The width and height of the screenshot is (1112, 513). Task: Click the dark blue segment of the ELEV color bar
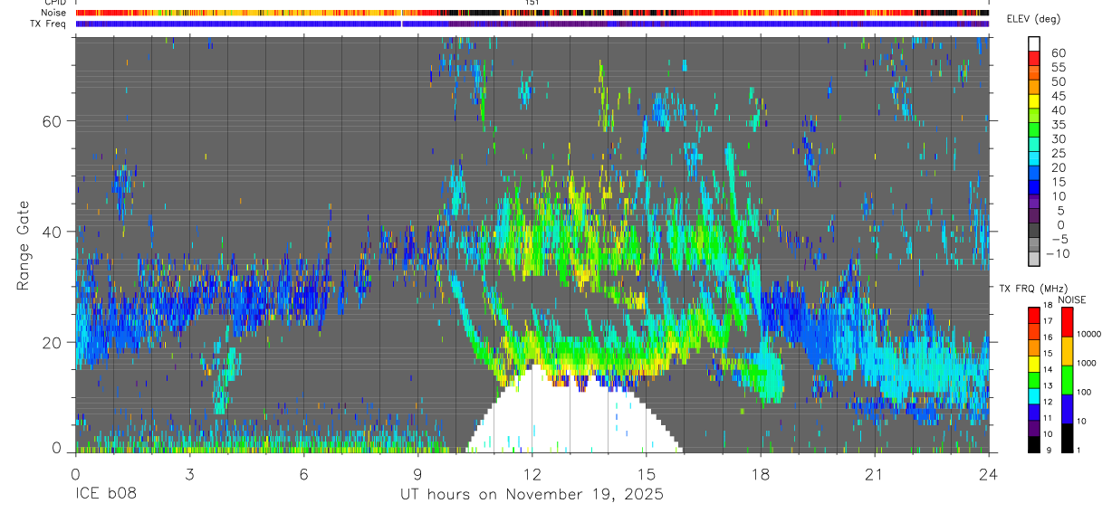point(1034,186)
